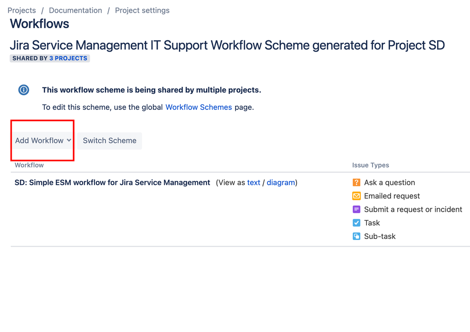The width and height of the screenshot is (470, 332).
Task: Click the Task checkmark icon
Action: tap(357, 223)
